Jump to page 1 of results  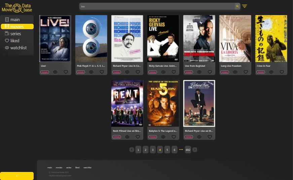click(138, 149)
